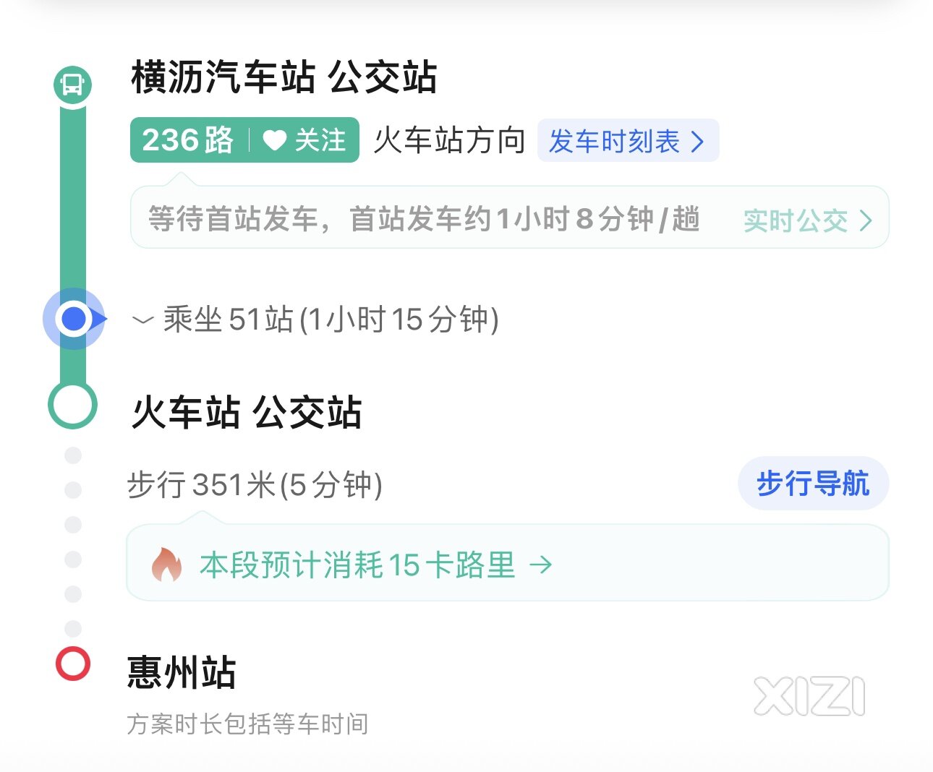Select 火车站 公交站 stop

[x=246, y=412]
